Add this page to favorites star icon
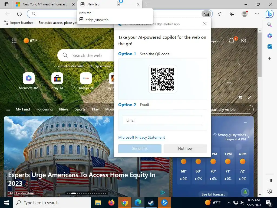The image size is (277, 208). [x=206, y=14]
